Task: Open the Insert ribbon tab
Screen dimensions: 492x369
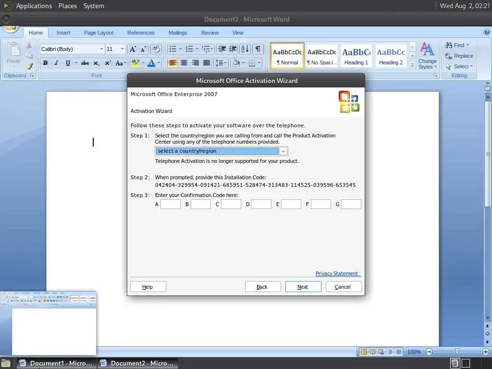Action: pyautogui.click(x=63, y=33)
